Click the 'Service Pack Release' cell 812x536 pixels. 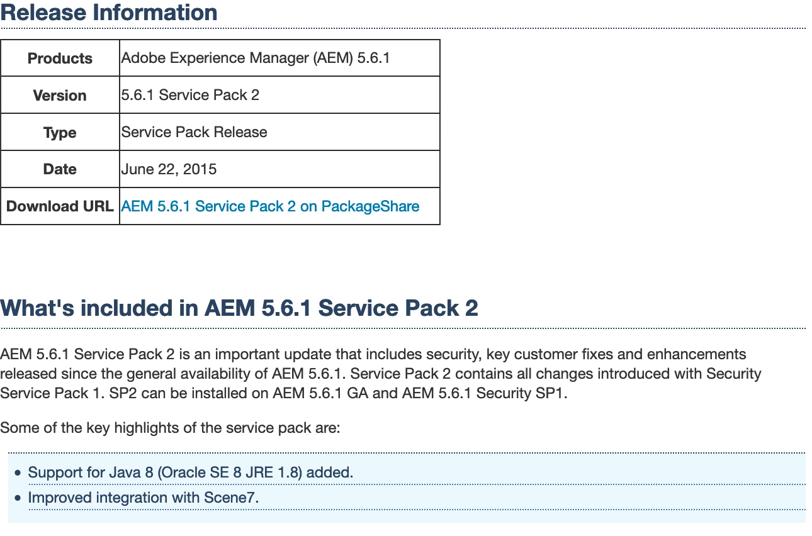tap(279, 132)
